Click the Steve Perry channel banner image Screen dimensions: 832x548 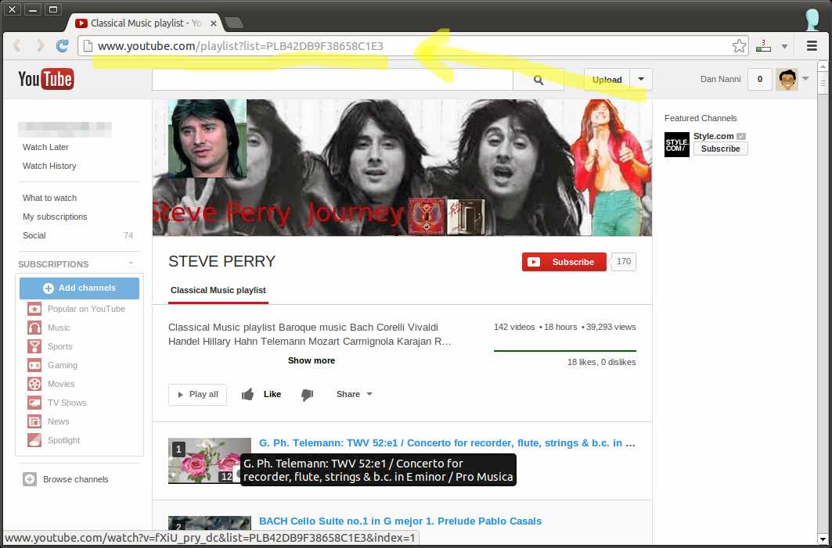tap(402, 167)
